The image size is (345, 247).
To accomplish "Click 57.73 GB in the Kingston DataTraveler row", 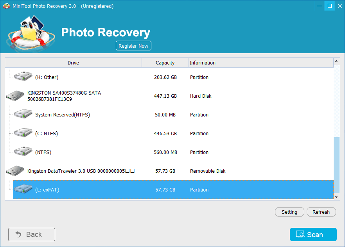I will pyautogui.click(x=165, y=171).
